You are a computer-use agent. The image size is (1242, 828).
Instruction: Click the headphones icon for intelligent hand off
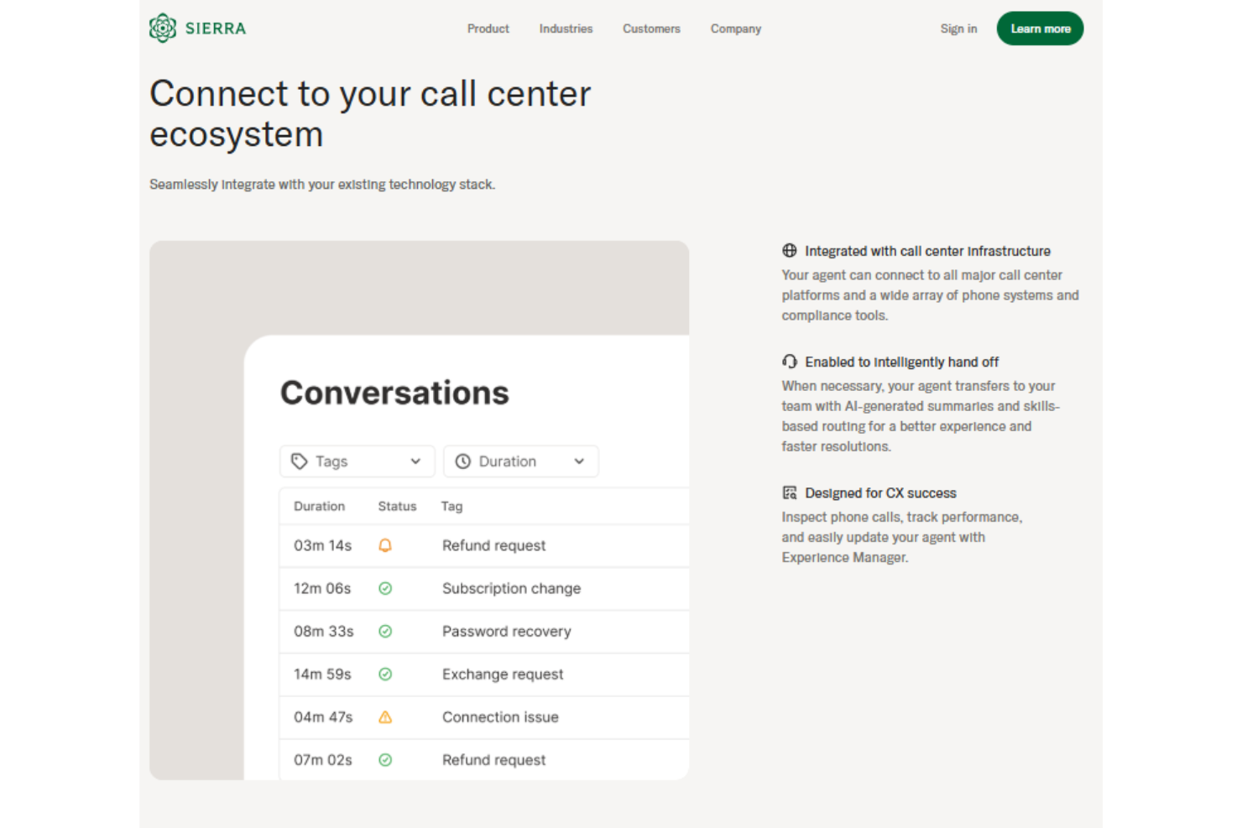[790, 361]
